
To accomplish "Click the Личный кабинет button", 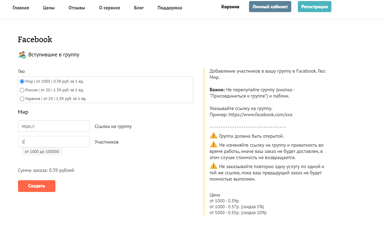I will (270, 7).
